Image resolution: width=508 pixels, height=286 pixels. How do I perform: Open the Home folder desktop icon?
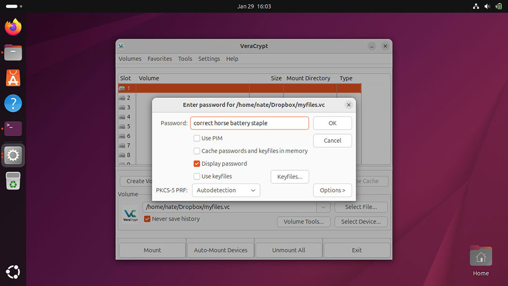coord(481,261)
